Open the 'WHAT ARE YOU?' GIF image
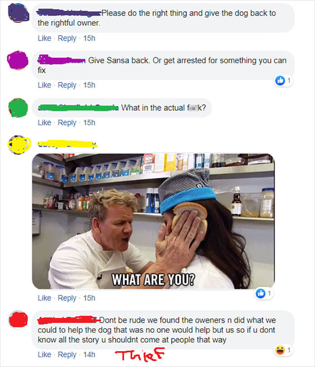315x367 pixels. click(153, 221)
